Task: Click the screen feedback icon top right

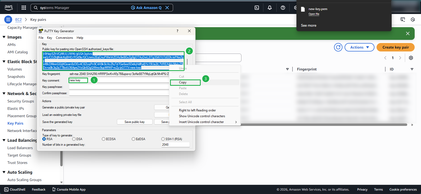Action: (403, 20)
